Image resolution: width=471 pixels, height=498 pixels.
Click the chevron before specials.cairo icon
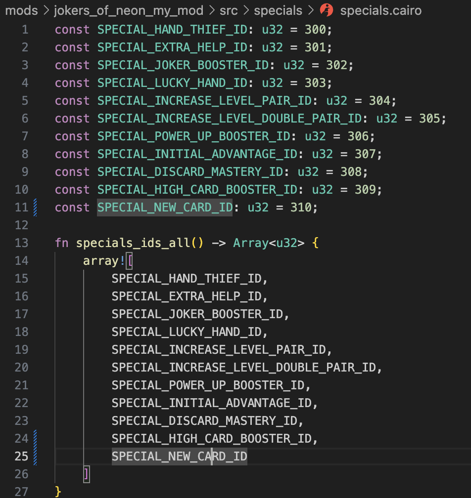coord(311,10)
